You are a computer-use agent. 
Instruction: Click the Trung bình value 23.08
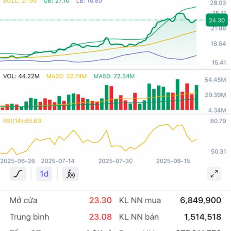pos(100,217)
